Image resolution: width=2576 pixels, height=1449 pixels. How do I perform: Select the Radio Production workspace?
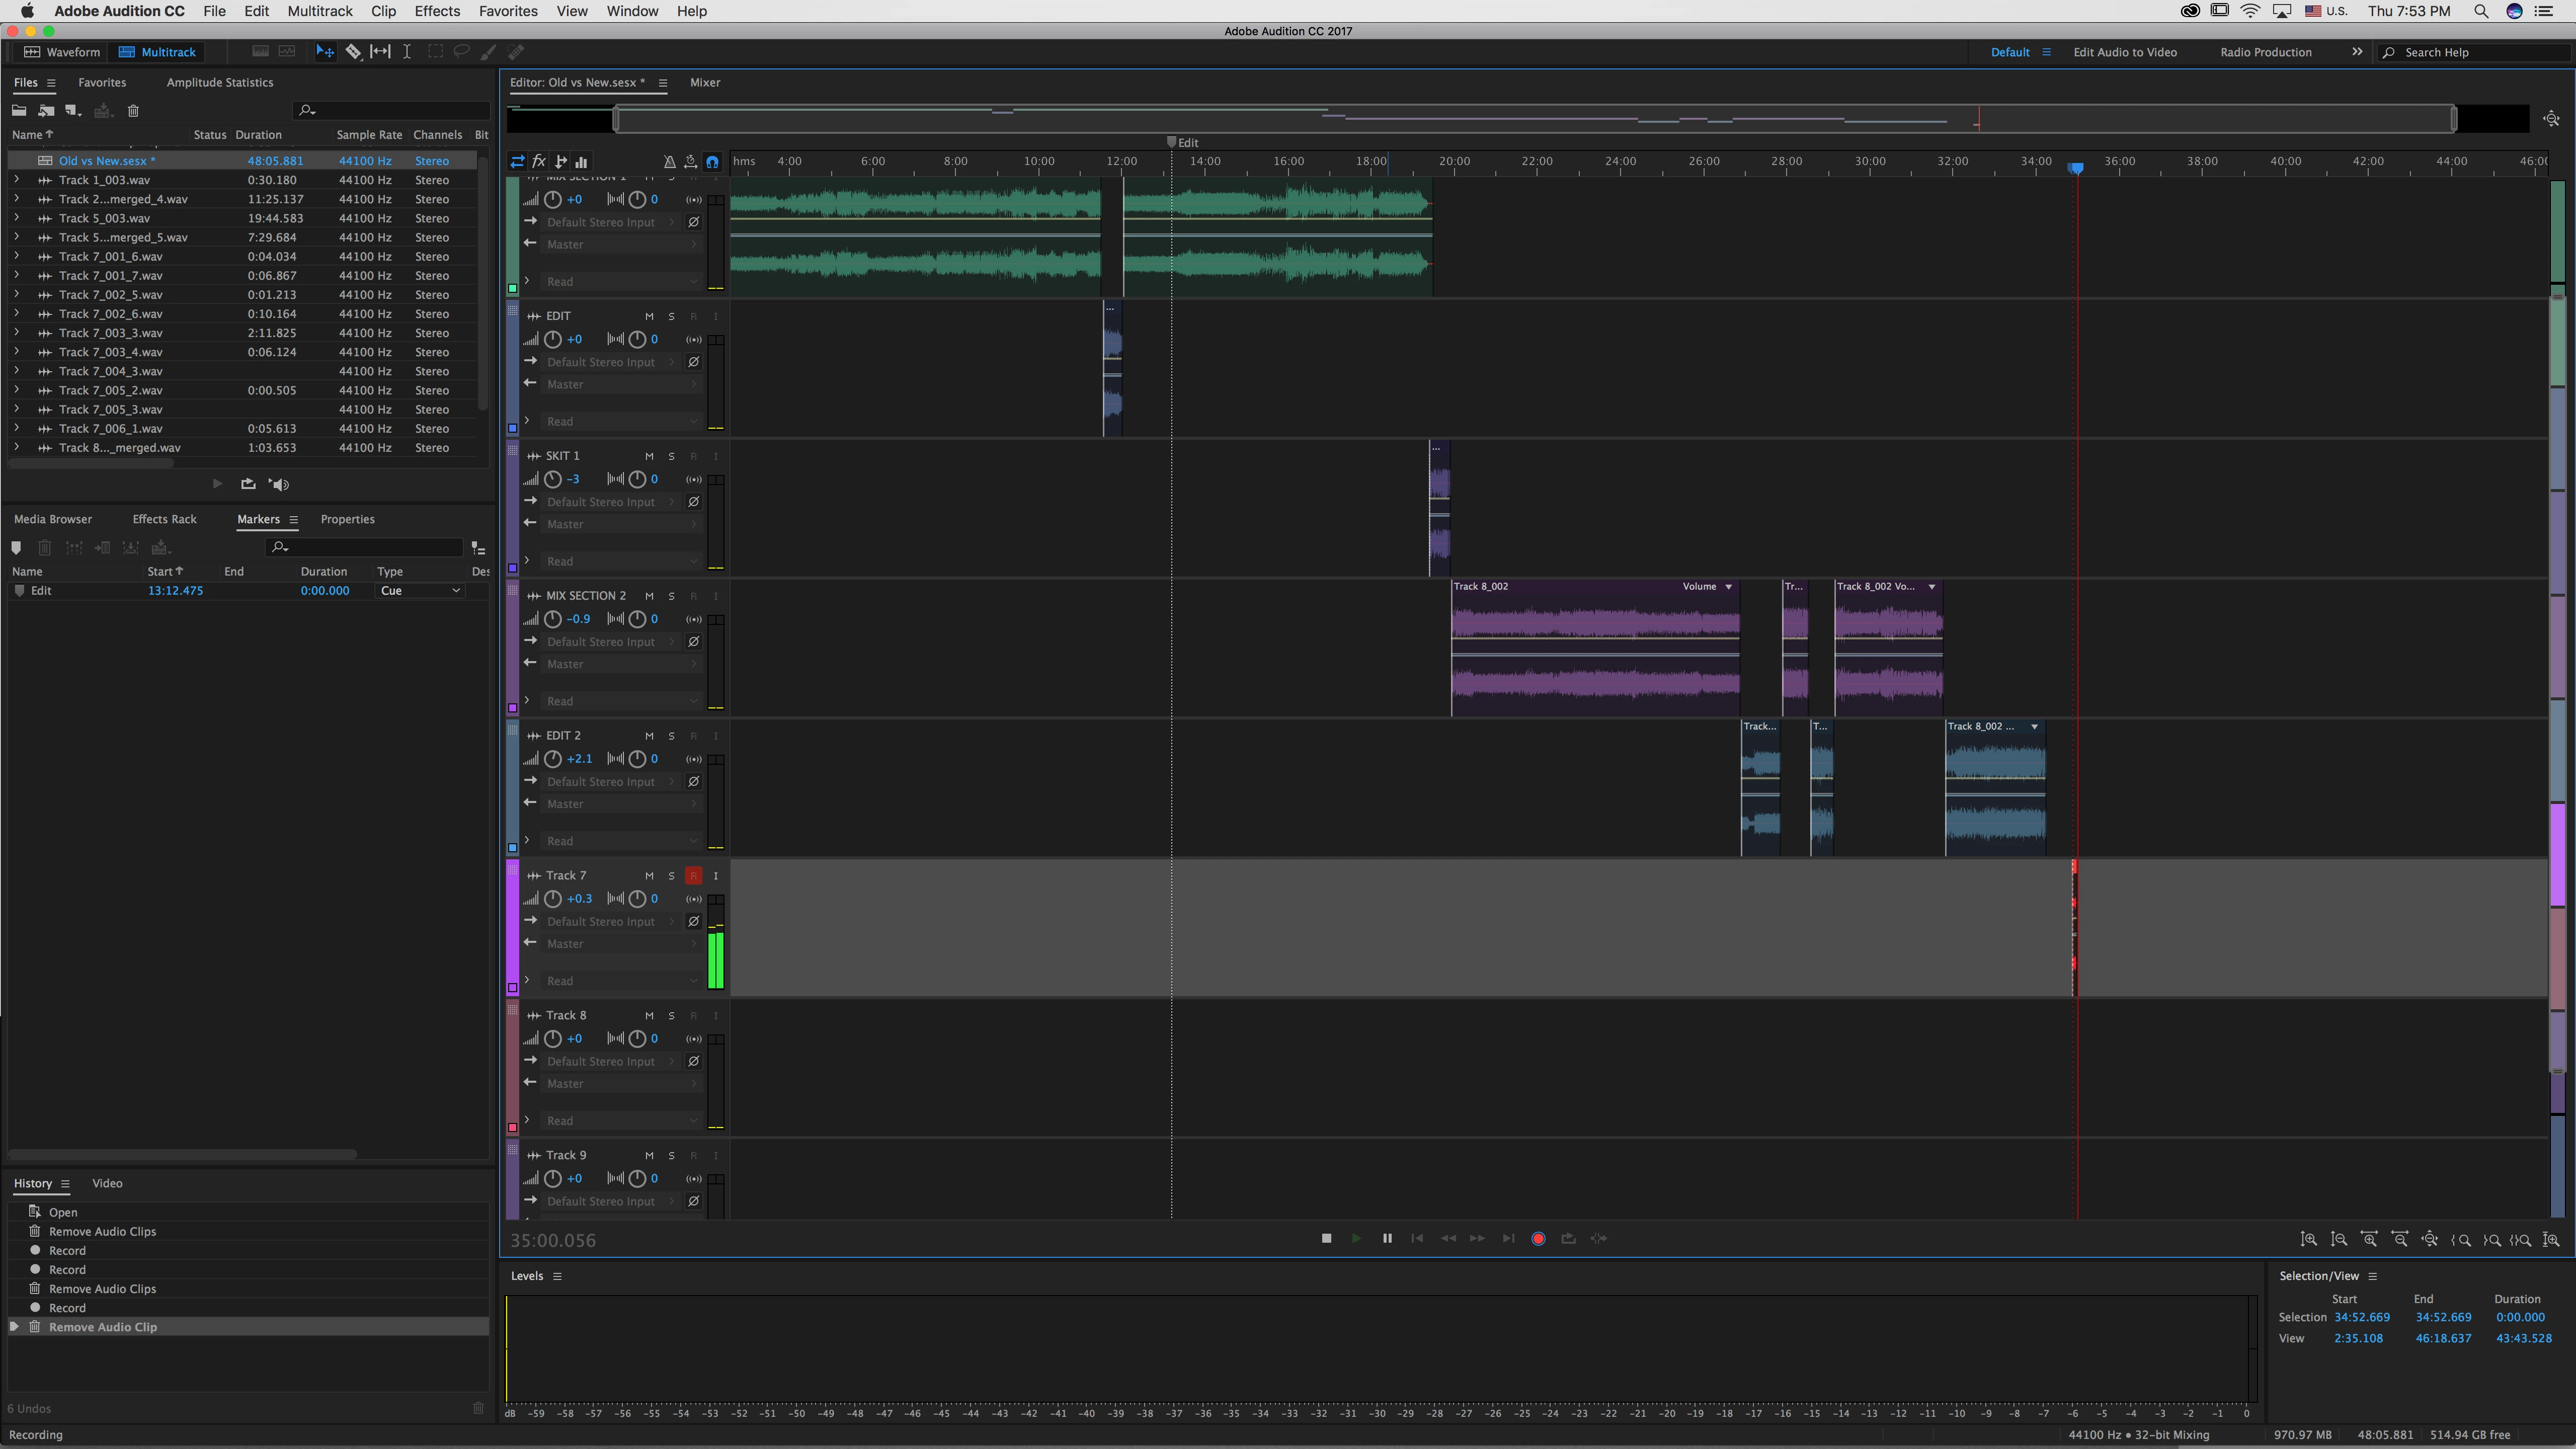click(x=2265, y=52)
